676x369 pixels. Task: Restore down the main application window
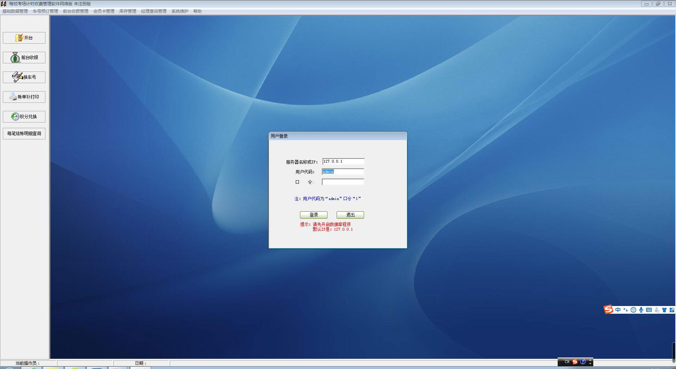click(x=658, y=4)
